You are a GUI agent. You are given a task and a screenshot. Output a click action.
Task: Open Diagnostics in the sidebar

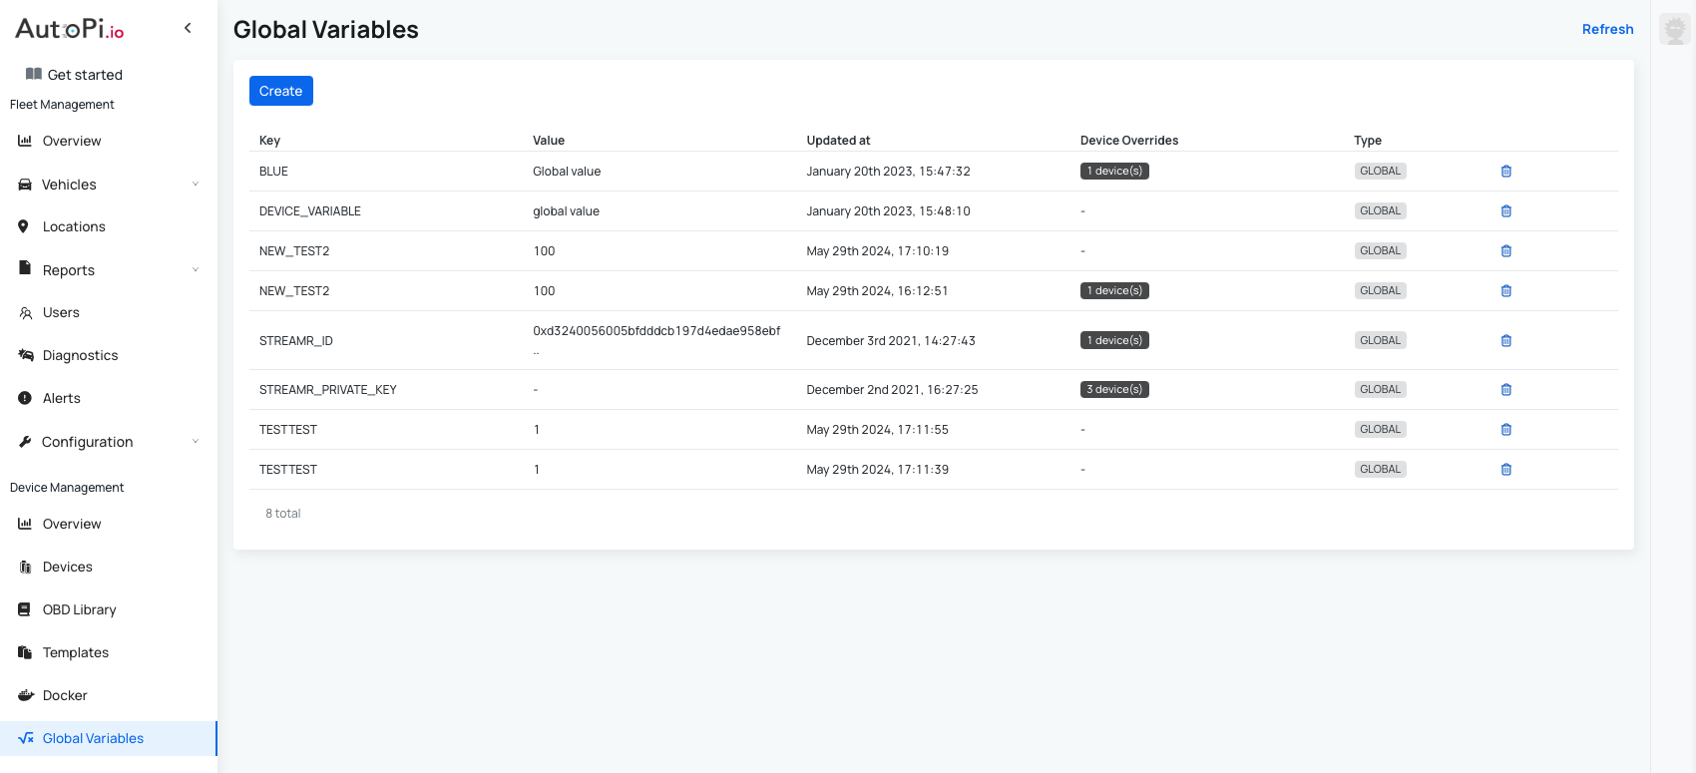pyautogui.click(x=80, y=355)
